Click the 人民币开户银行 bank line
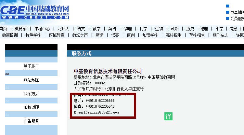244x135 pixels. click(x=109, y=89)
